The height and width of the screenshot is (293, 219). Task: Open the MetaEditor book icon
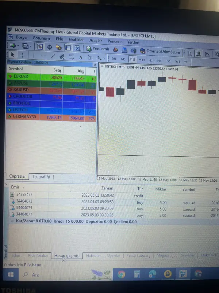pyautogui.click(x=115, y=50)
